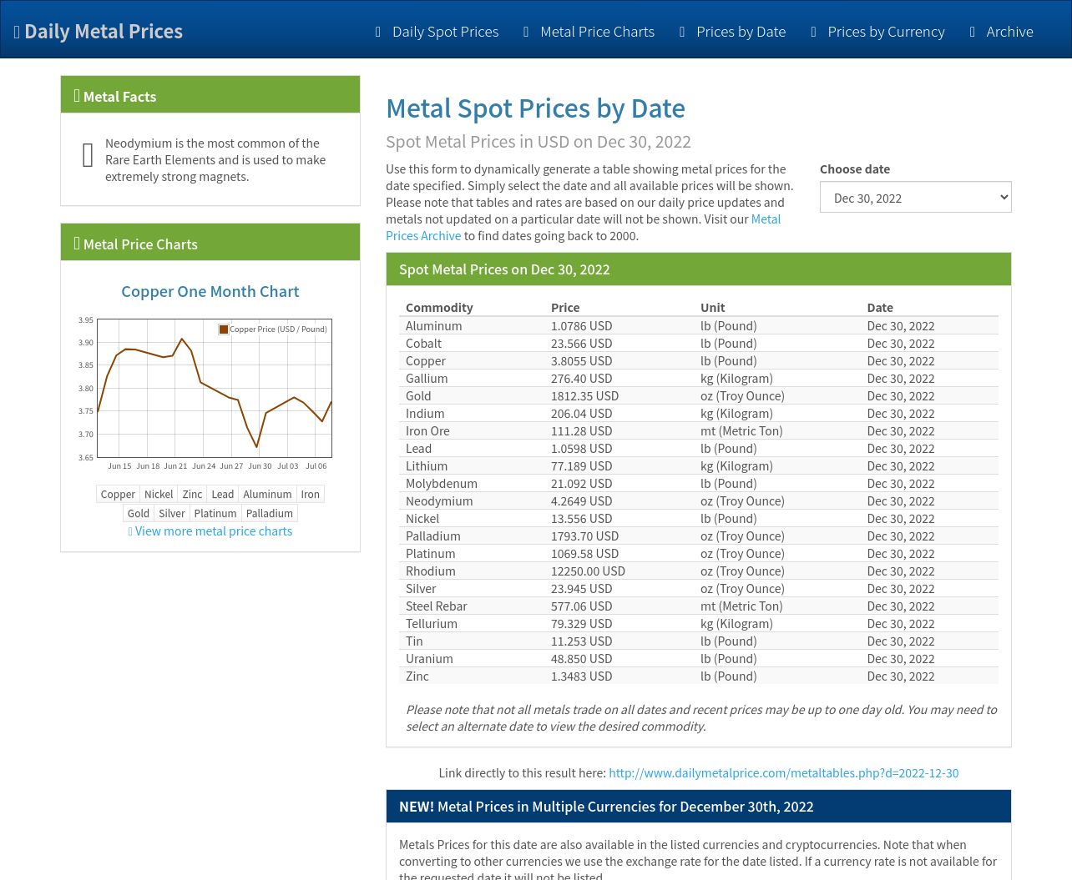Click the Spot Metal Prices on Dec 30 header
Viewport: 1072px width, 880px height.
tap(699, 269)
